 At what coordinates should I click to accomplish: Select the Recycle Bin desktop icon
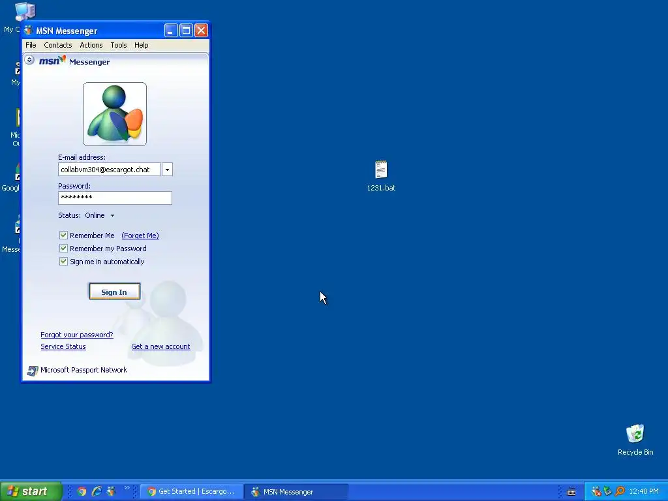point(635,440)
